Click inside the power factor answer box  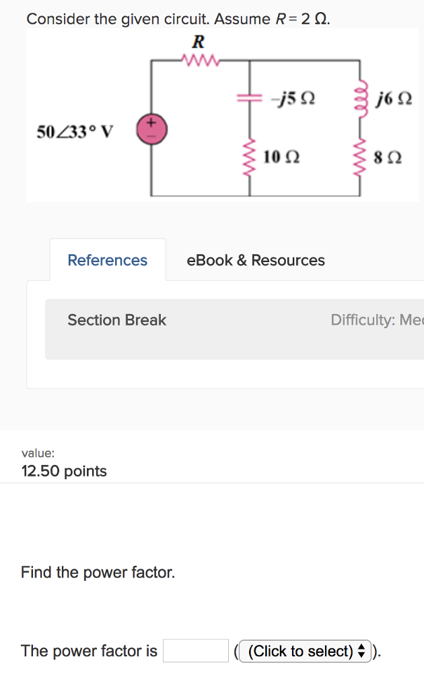195,650
